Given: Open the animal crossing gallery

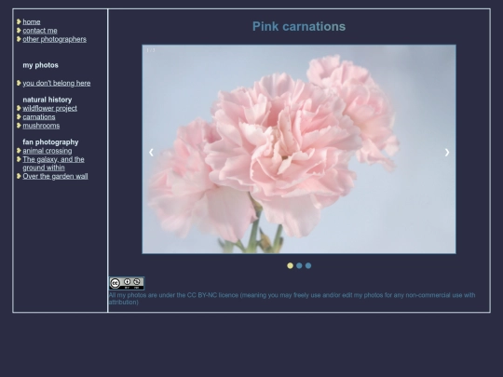Looking at the screenshot, I should pos(48,151).
